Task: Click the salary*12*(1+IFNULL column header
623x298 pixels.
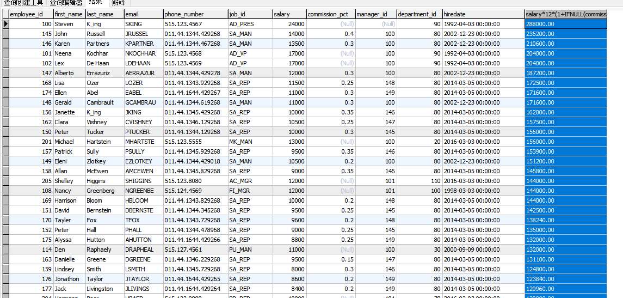Action: [566, 14]
